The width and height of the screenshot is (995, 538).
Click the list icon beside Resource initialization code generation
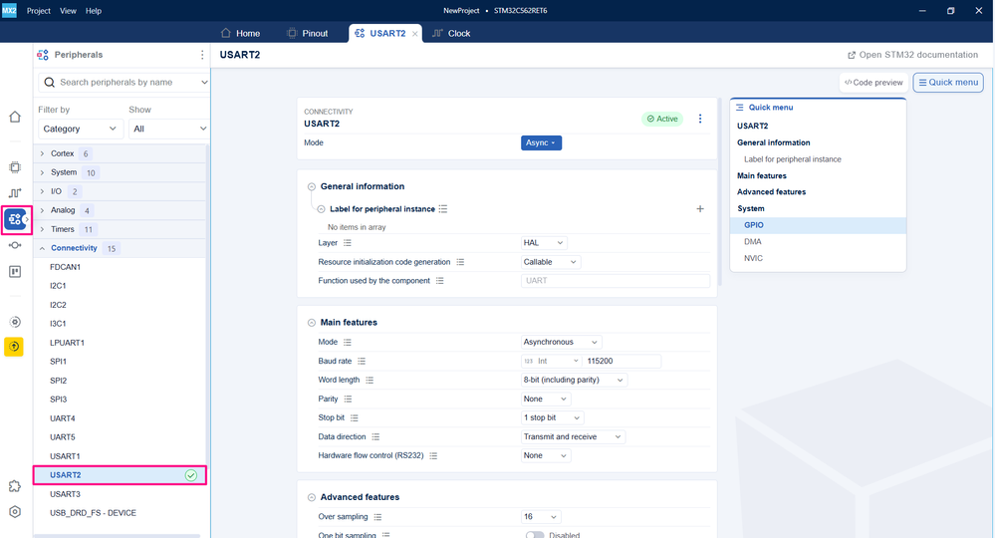pyautogui.click(x=460, y=262)
